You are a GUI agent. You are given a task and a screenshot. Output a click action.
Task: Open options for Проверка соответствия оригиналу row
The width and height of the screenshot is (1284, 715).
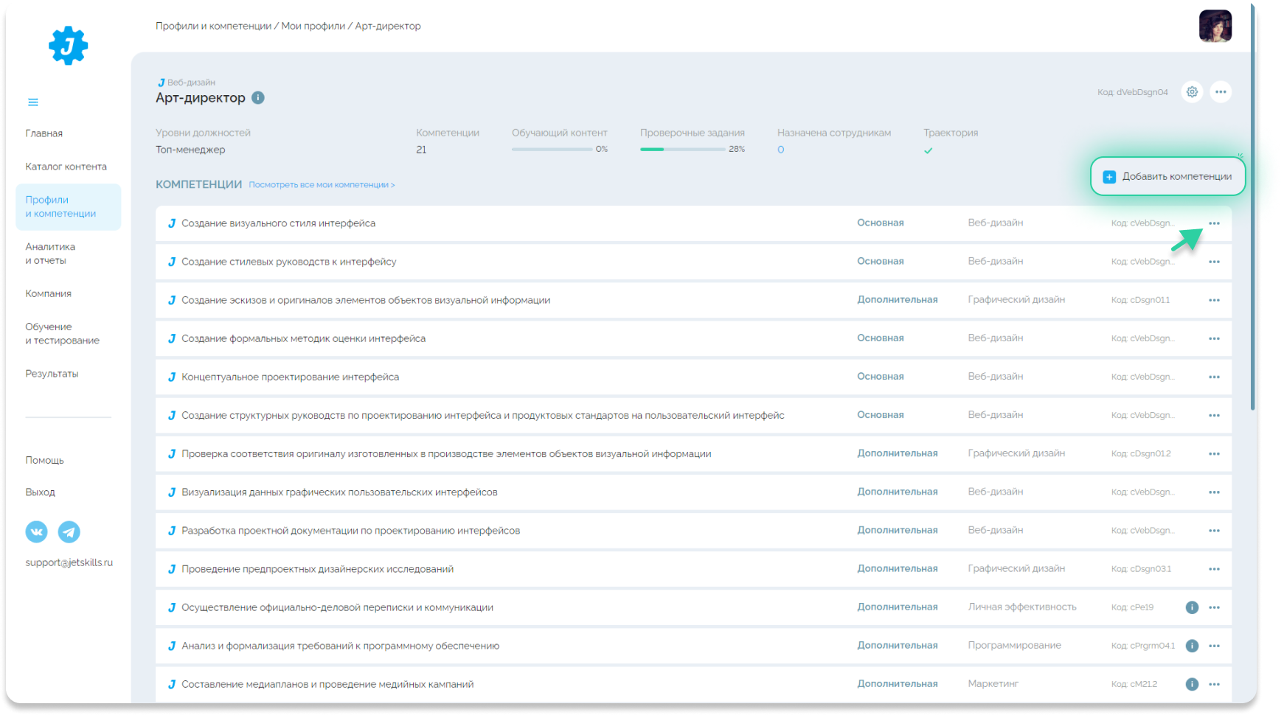pos(1214,453)
